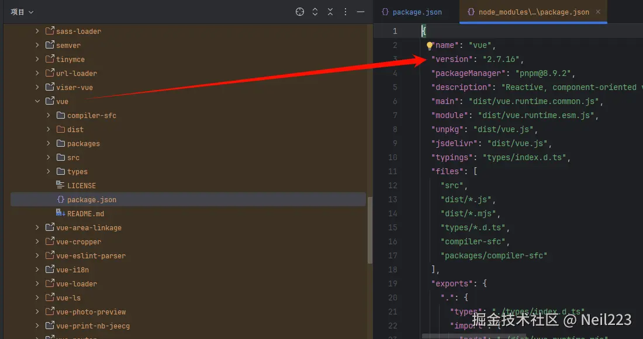Select the semver tree row
The image size is (643, 339).
(x=188, y=45)
